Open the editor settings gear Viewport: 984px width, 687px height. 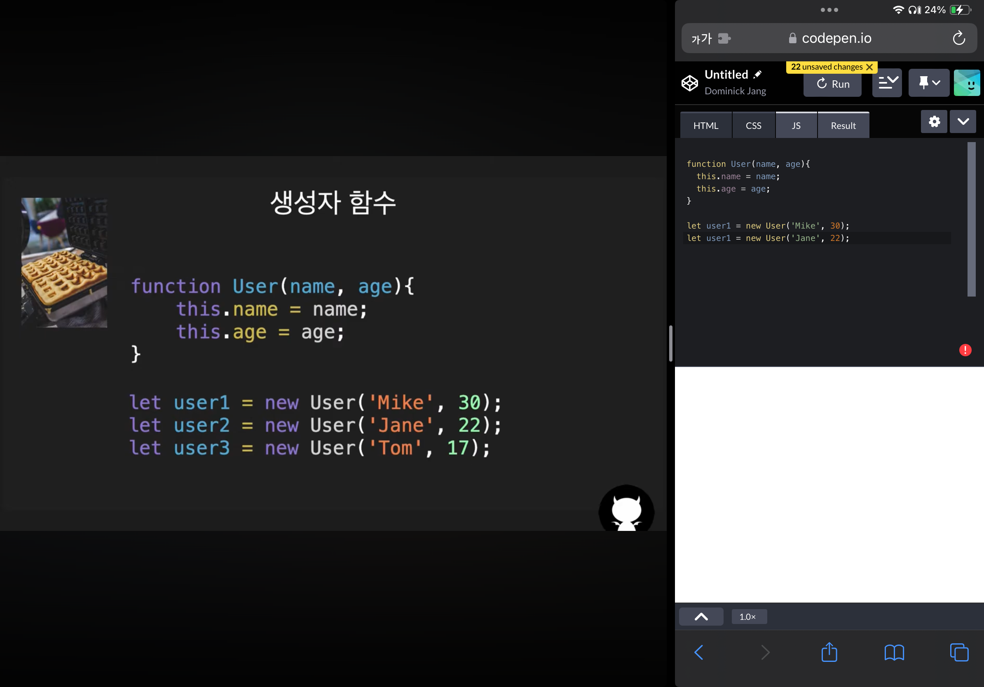(934, 122)
